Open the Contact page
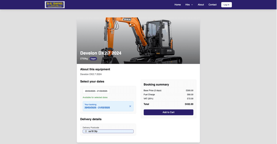Screen dimensions: 277x144 pos(212,5)
